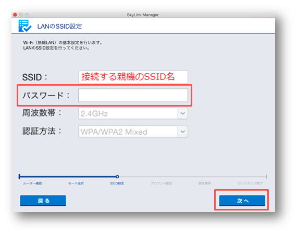Proceed with the 次へ button

click(242, 201)
